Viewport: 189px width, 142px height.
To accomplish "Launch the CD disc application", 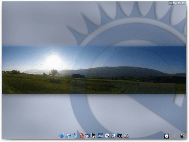I will pos(107,136).
